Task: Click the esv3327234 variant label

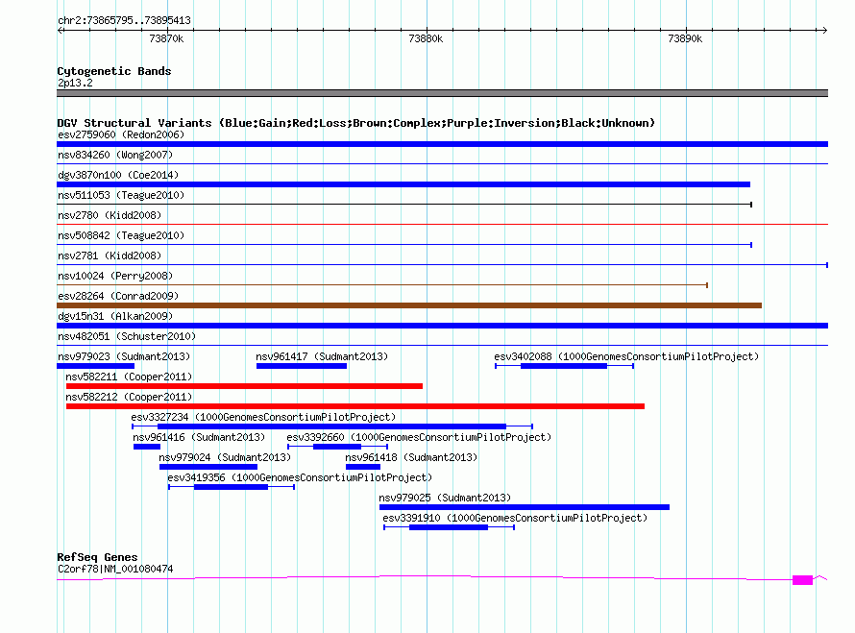Action: (263, 417)
